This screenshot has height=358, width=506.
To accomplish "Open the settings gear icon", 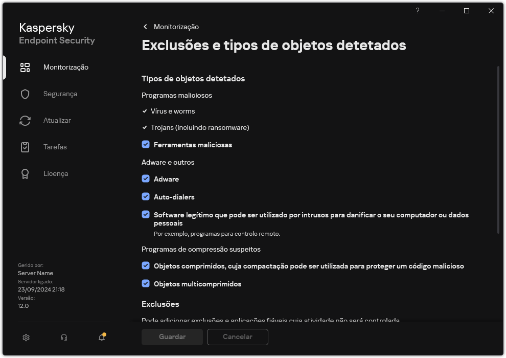I will click(x=26, y=337).
